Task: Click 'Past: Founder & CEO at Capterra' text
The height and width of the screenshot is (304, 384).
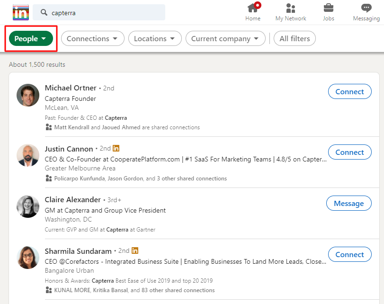Action: (x=86, y=118)
